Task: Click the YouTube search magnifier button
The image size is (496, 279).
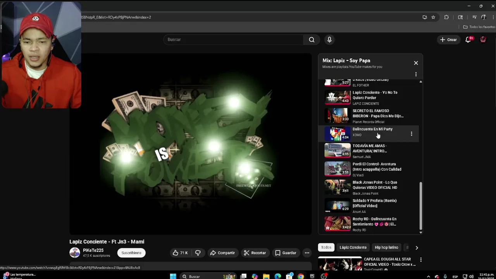Action: tap(312, 40)
